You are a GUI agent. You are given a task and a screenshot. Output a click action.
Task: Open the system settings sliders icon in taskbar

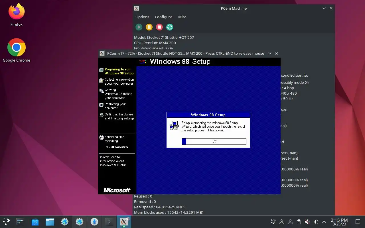[20, 221]
